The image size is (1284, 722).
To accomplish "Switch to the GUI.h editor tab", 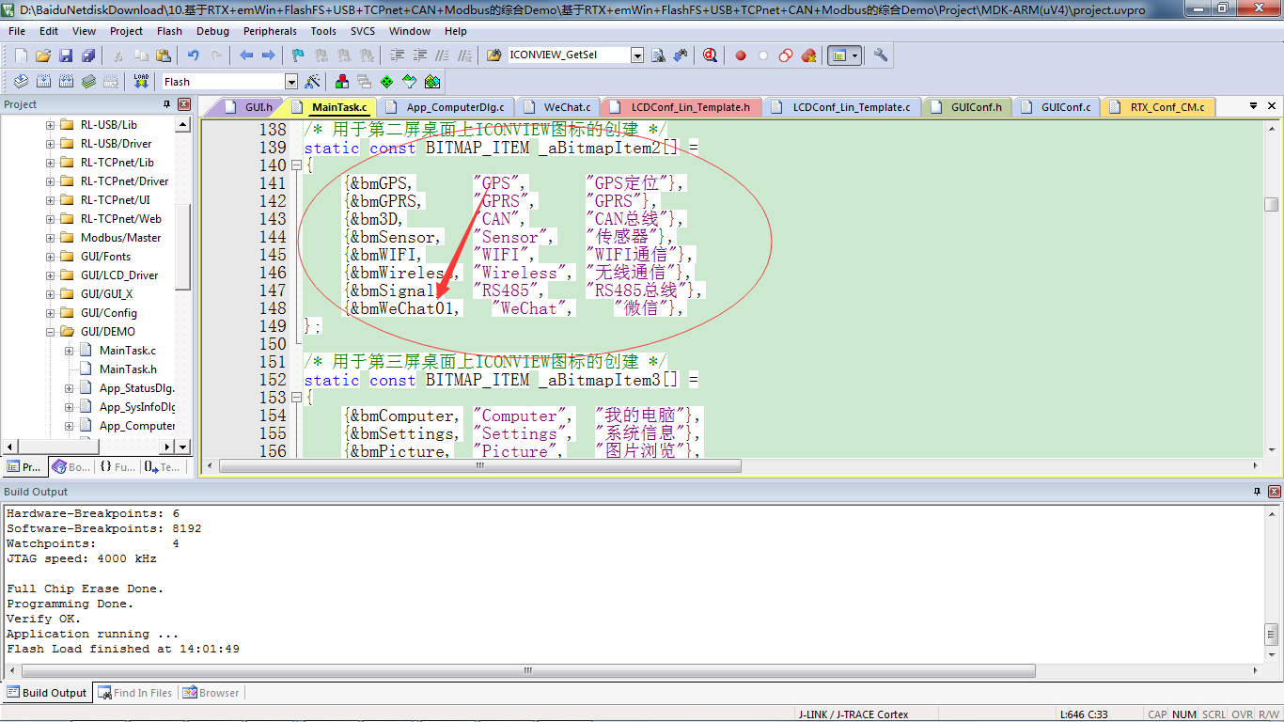I will click(249, 107).
